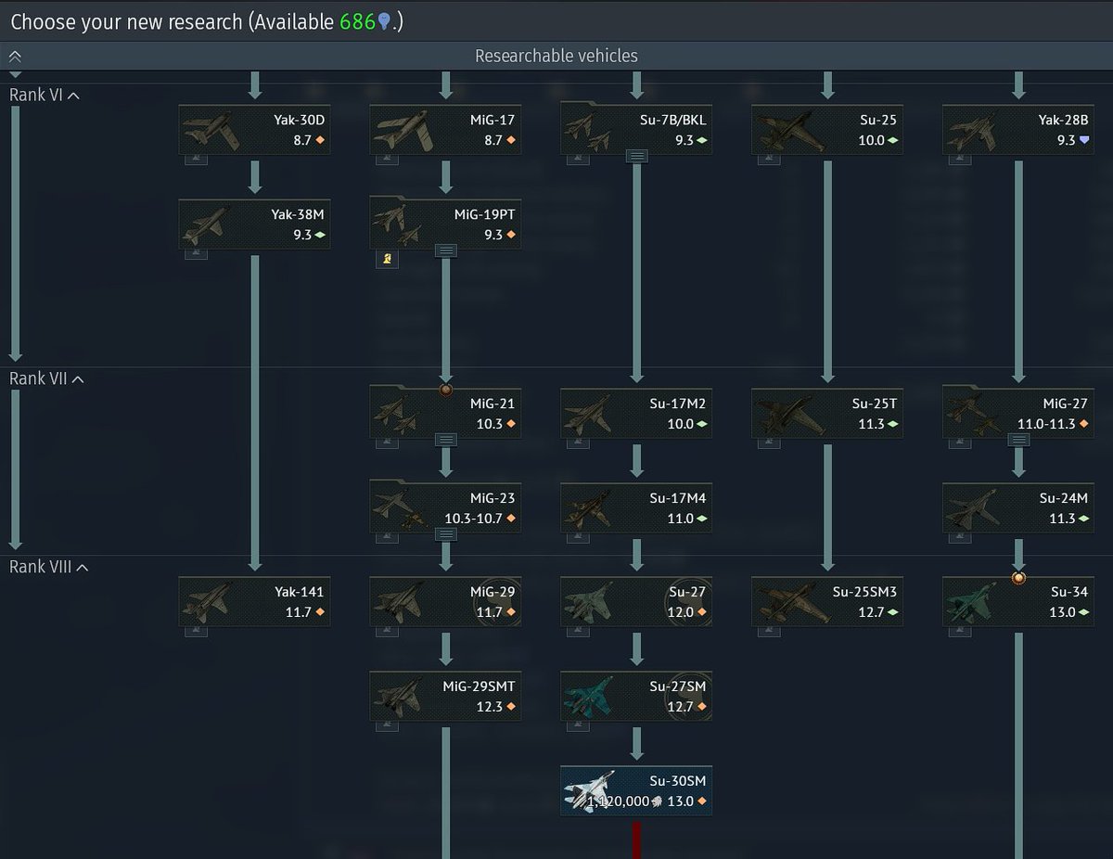The width and height of the screenshot is (1113, 859).
Task: Select the Su-17M2 vehicle card
Action: click(x=636, y=414)
